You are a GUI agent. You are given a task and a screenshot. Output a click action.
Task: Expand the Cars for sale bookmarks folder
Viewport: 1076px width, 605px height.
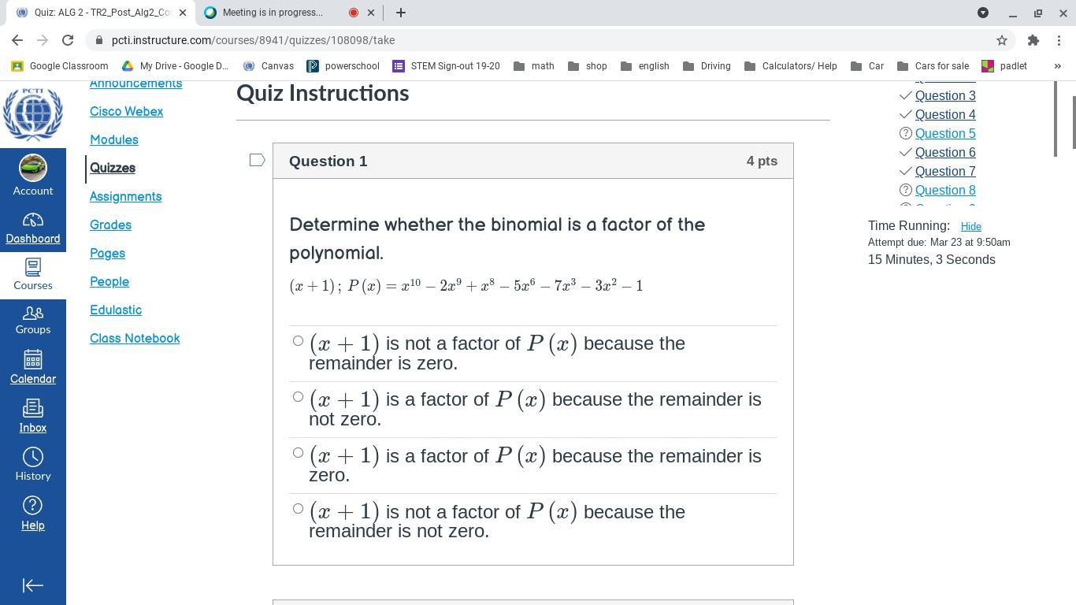tap(933, 66)
